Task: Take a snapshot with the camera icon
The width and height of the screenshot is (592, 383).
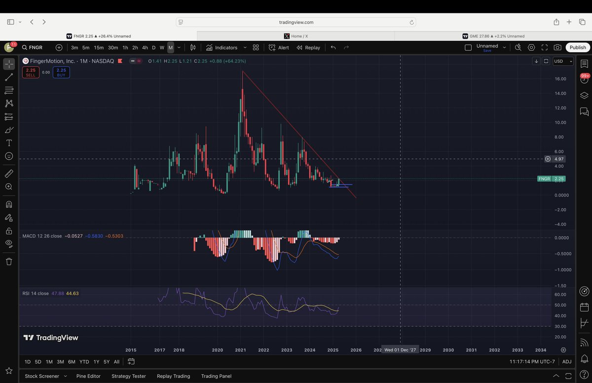Action: [x=557, y=47]
